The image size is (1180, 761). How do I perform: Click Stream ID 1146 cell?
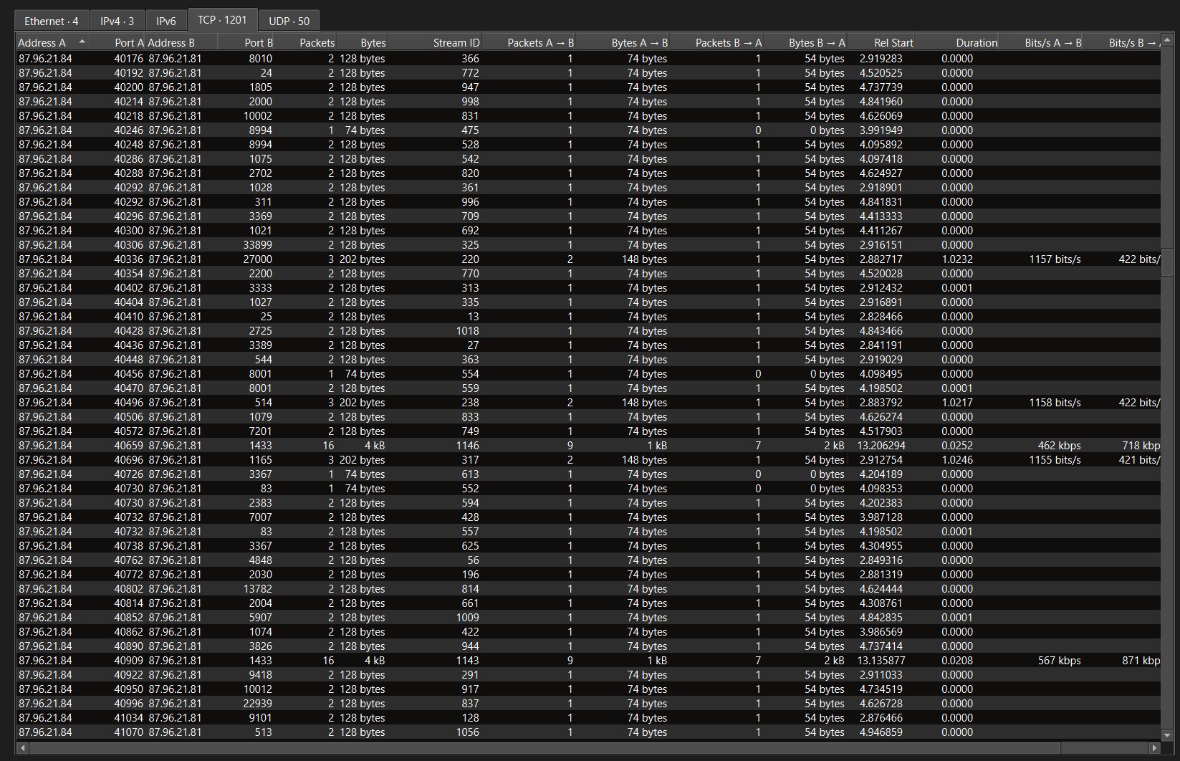pyautogui.click(x=467, y=446)
